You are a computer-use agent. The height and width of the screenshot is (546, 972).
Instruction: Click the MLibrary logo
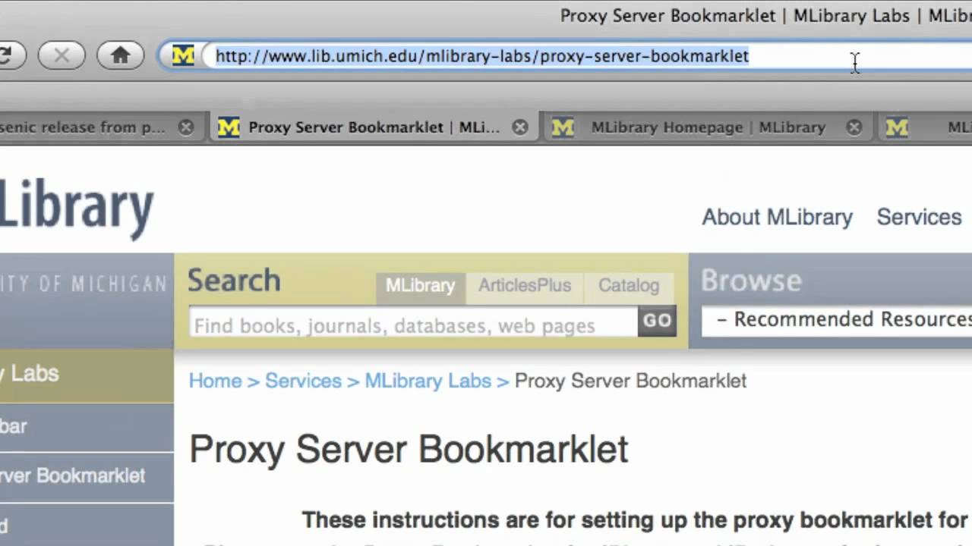(76, 207)
